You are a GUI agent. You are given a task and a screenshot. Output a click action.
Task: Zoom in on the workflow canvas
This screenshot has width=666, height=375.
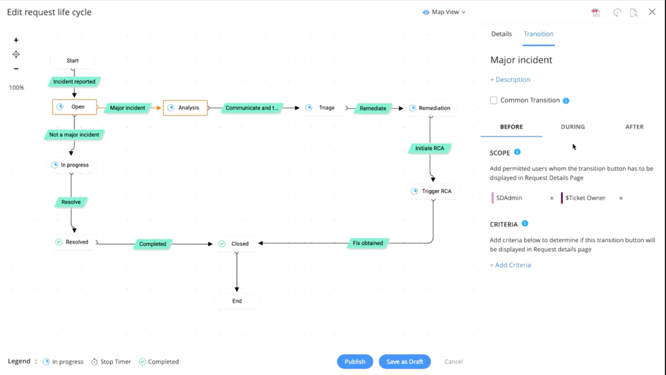pos(16,40)
